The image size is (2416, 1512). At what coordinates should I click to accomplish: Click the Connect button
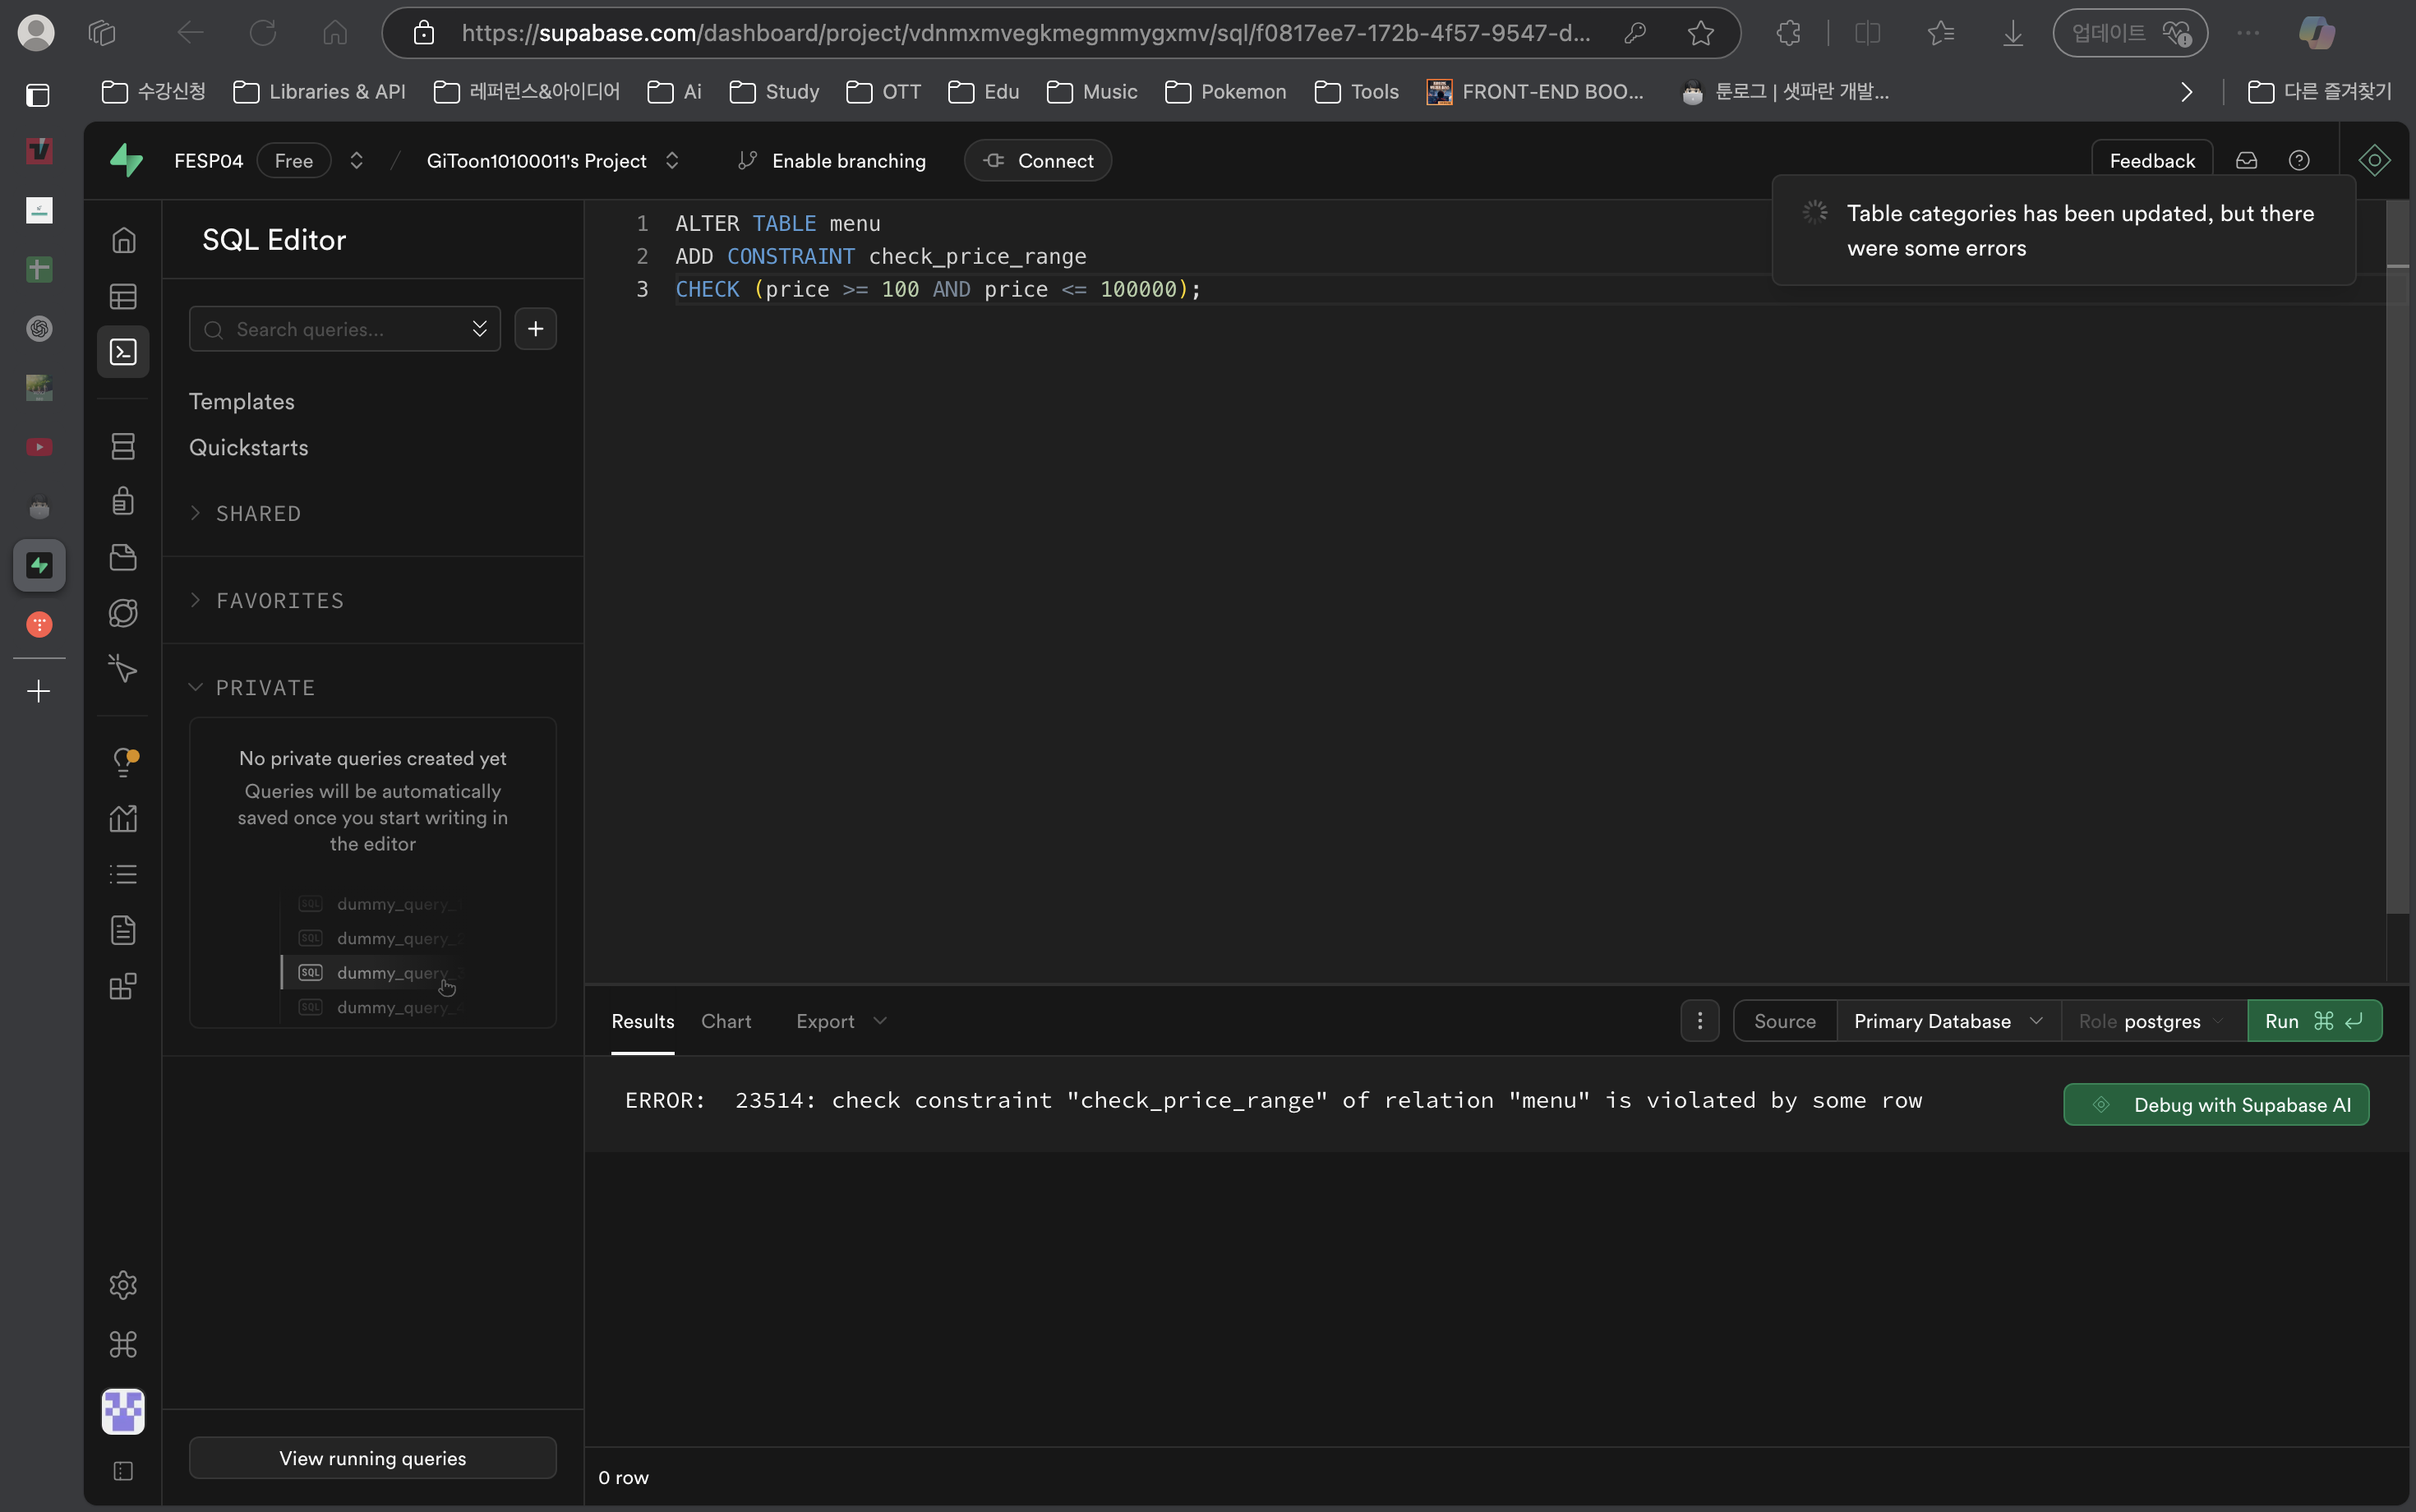[1038, 160]
